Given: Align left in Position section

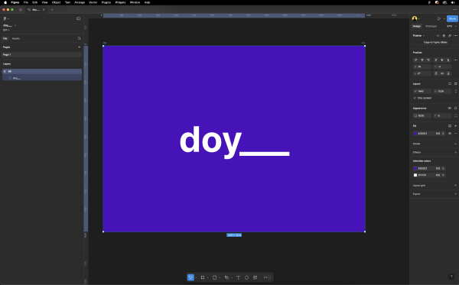Looking at the screenshot, I should click(x=415, y=60).
